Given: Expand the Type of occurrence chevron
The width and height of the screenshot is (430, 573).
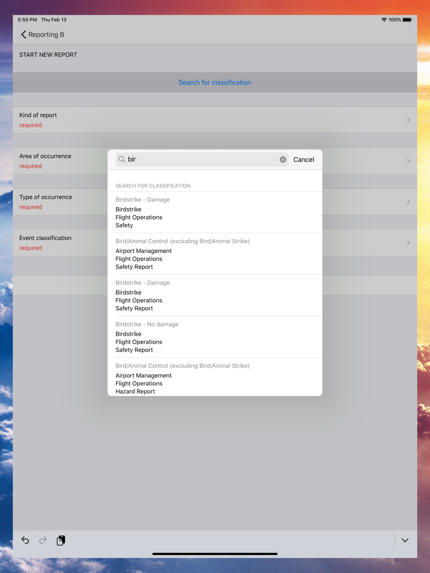Looking at the screenshot, I should [408, 202].
